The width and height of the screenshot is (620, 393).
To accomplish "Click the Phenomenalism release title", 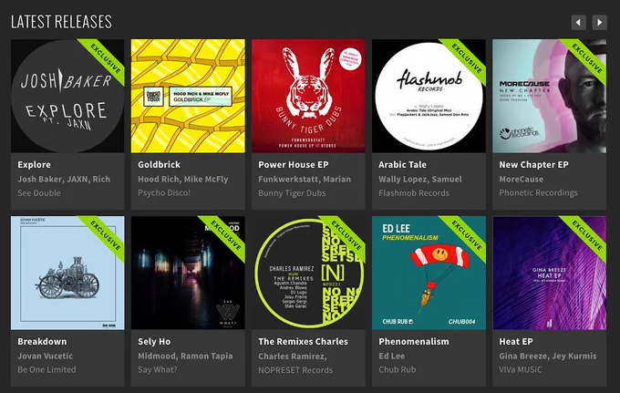I will 414,342.
